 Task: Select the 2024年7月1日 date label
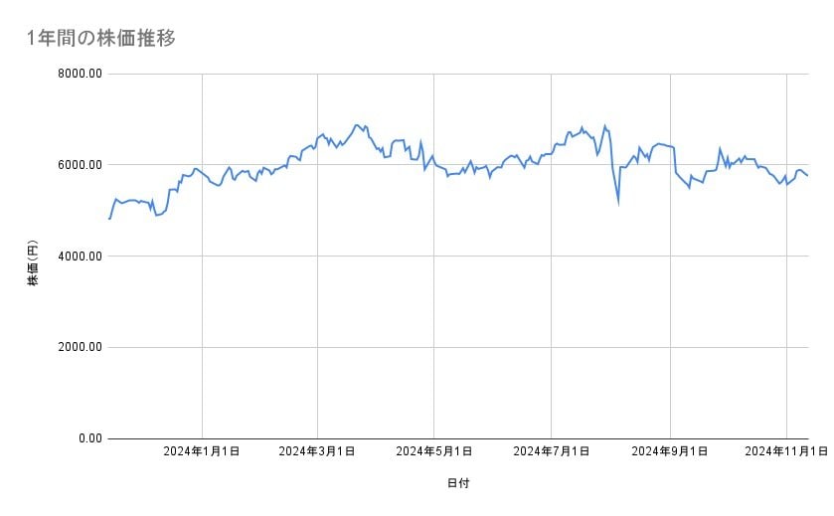[551, 451]
